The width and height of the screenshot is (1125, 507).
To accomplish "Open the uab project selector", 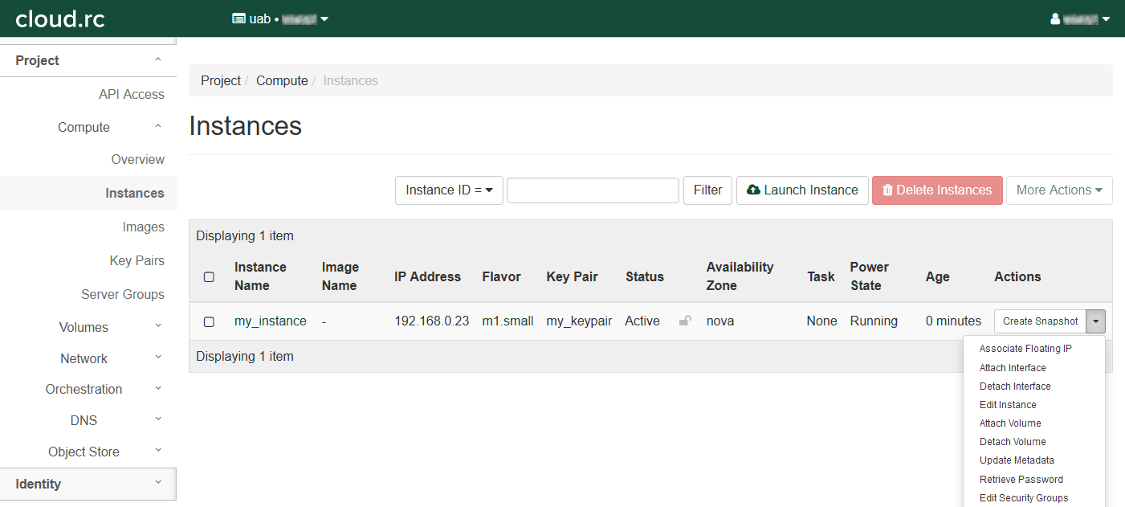I will click(280, 18).
